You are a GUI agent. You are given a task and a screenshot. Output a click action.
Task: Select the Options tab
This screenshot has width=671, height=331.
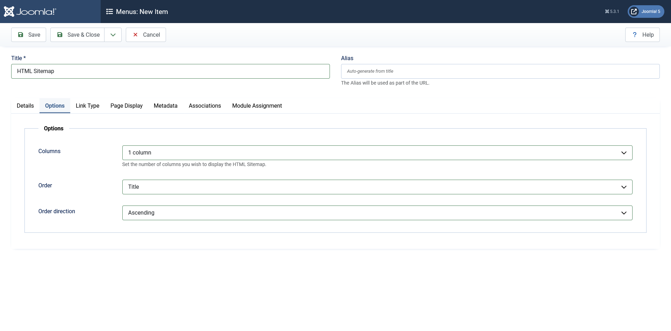(x=55, y=106)
